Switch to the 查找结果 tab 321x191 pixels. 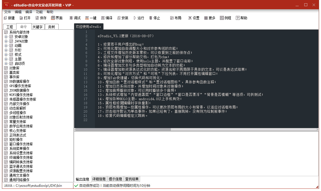(132, 179)
